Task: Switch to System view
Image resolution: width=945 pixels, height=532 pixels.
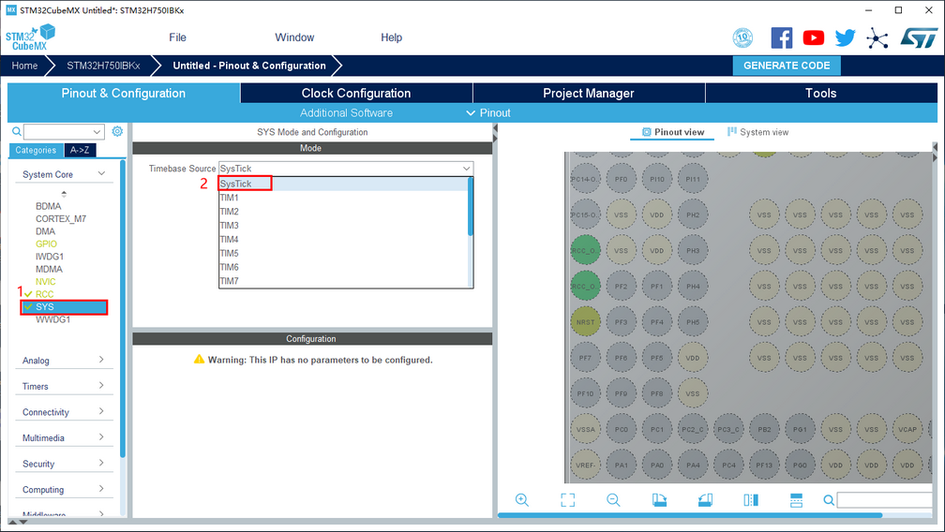Action: tap(757, 132)
